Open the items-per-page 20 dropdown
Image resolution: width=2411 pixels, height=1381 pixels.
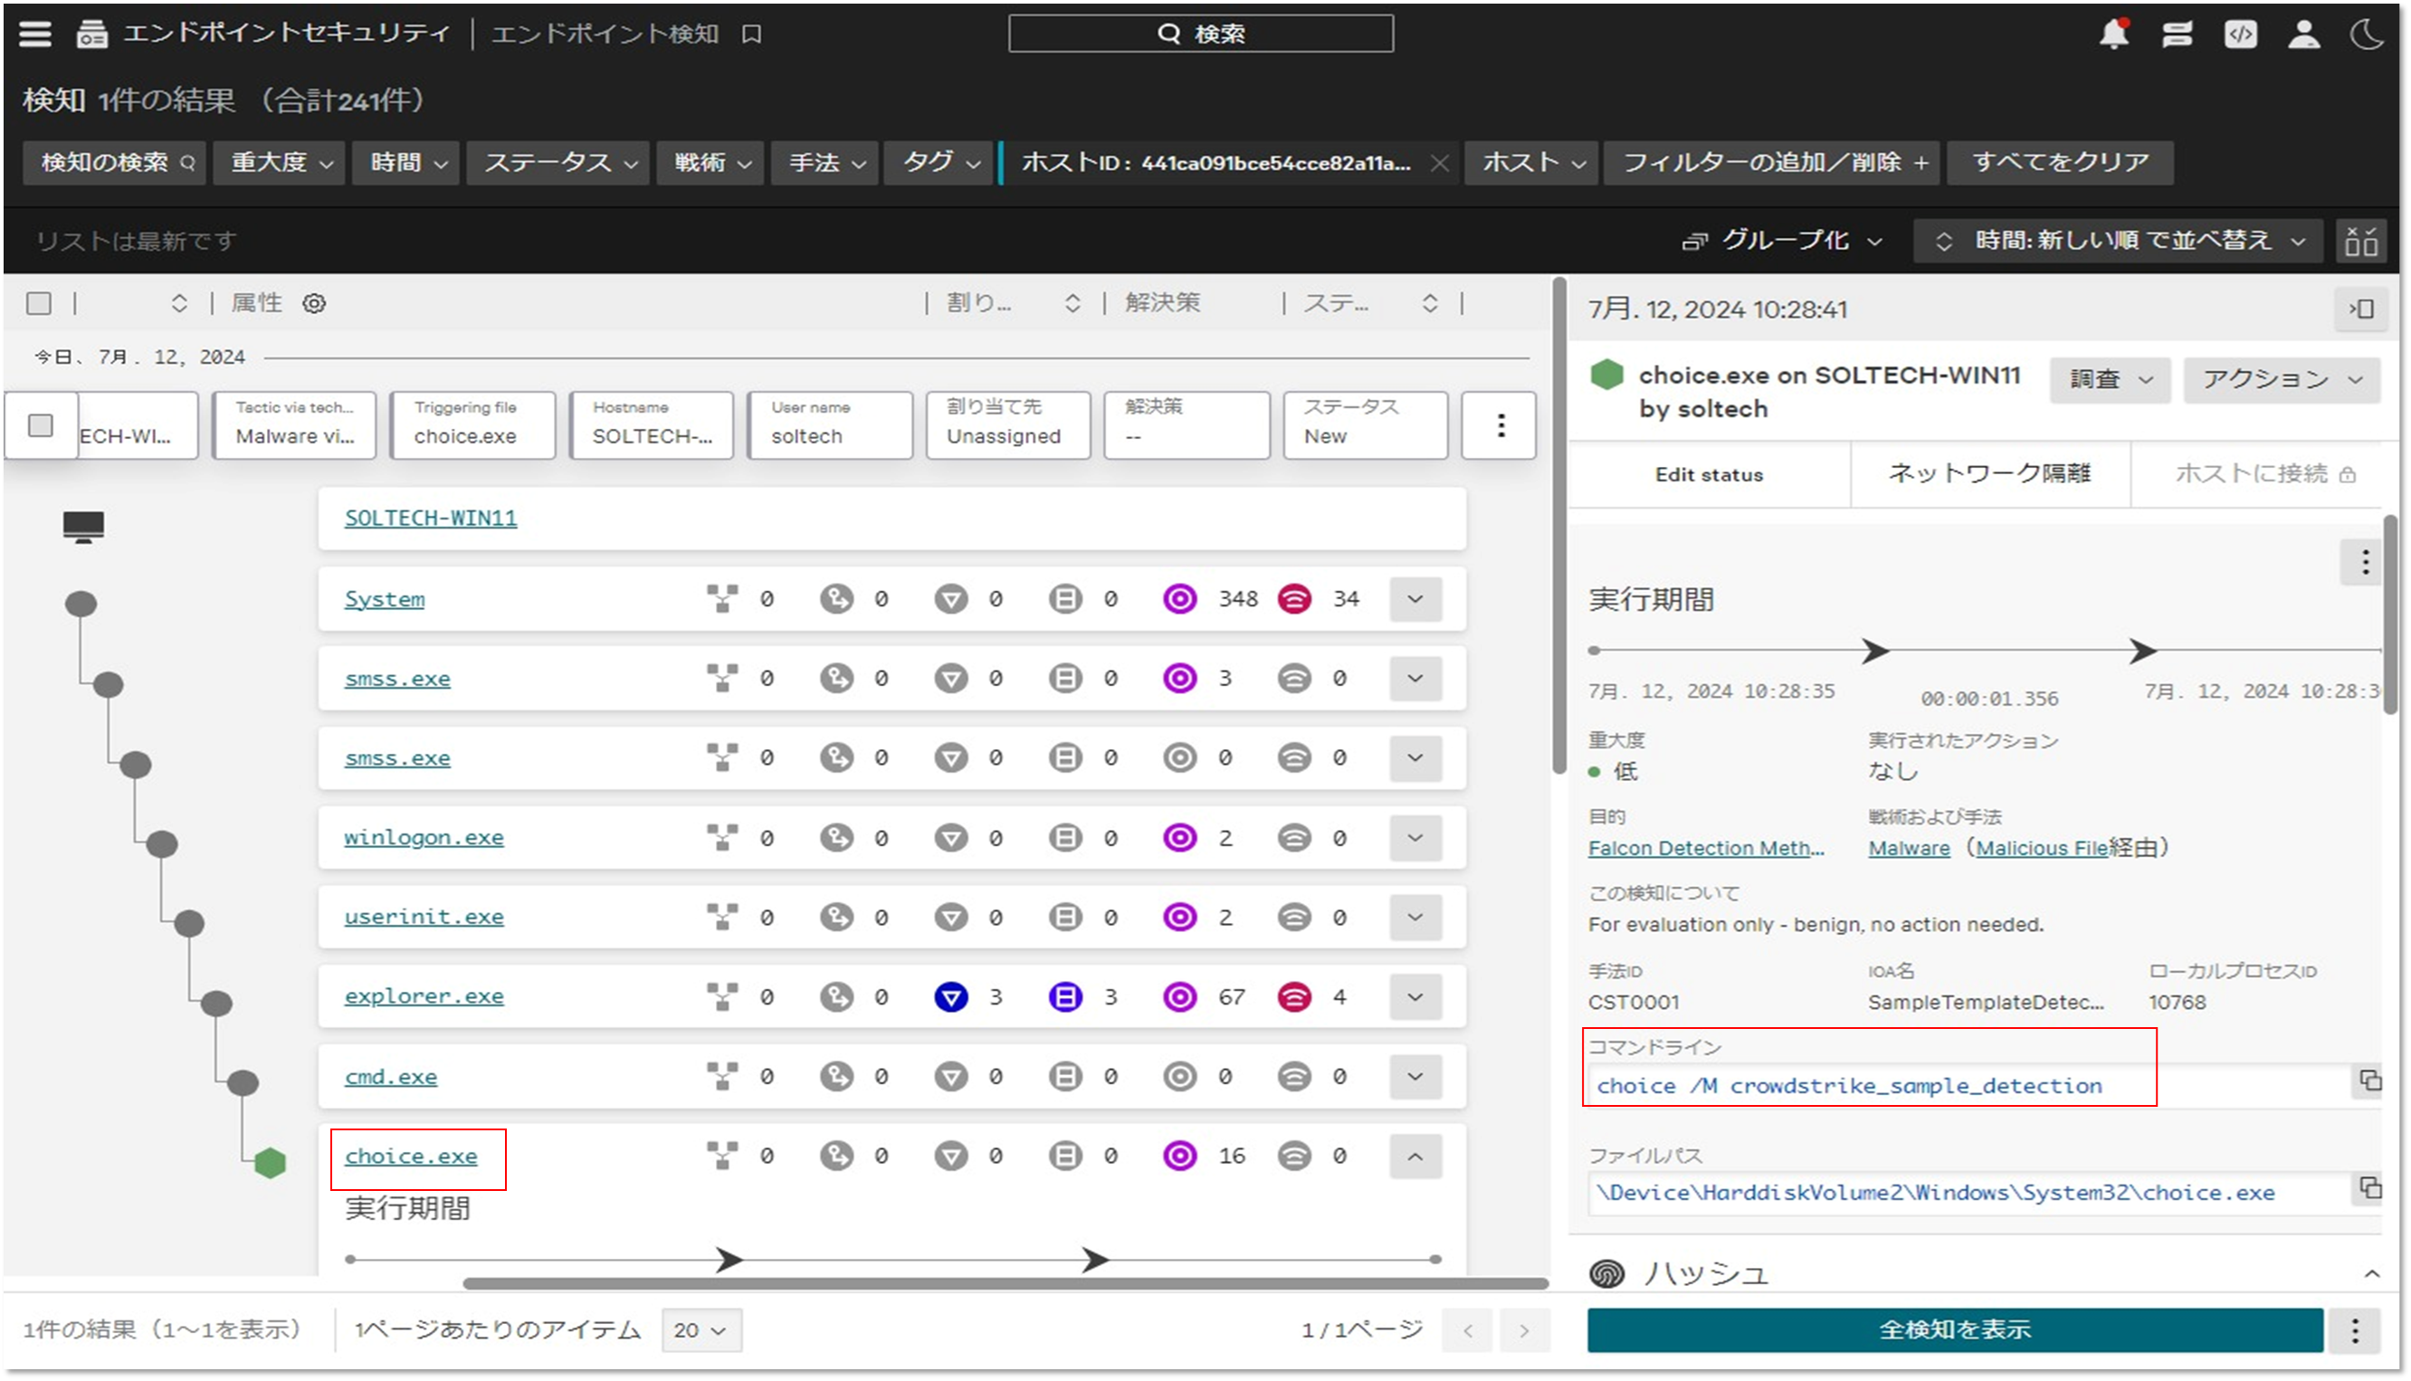(x=702, y=1329)
